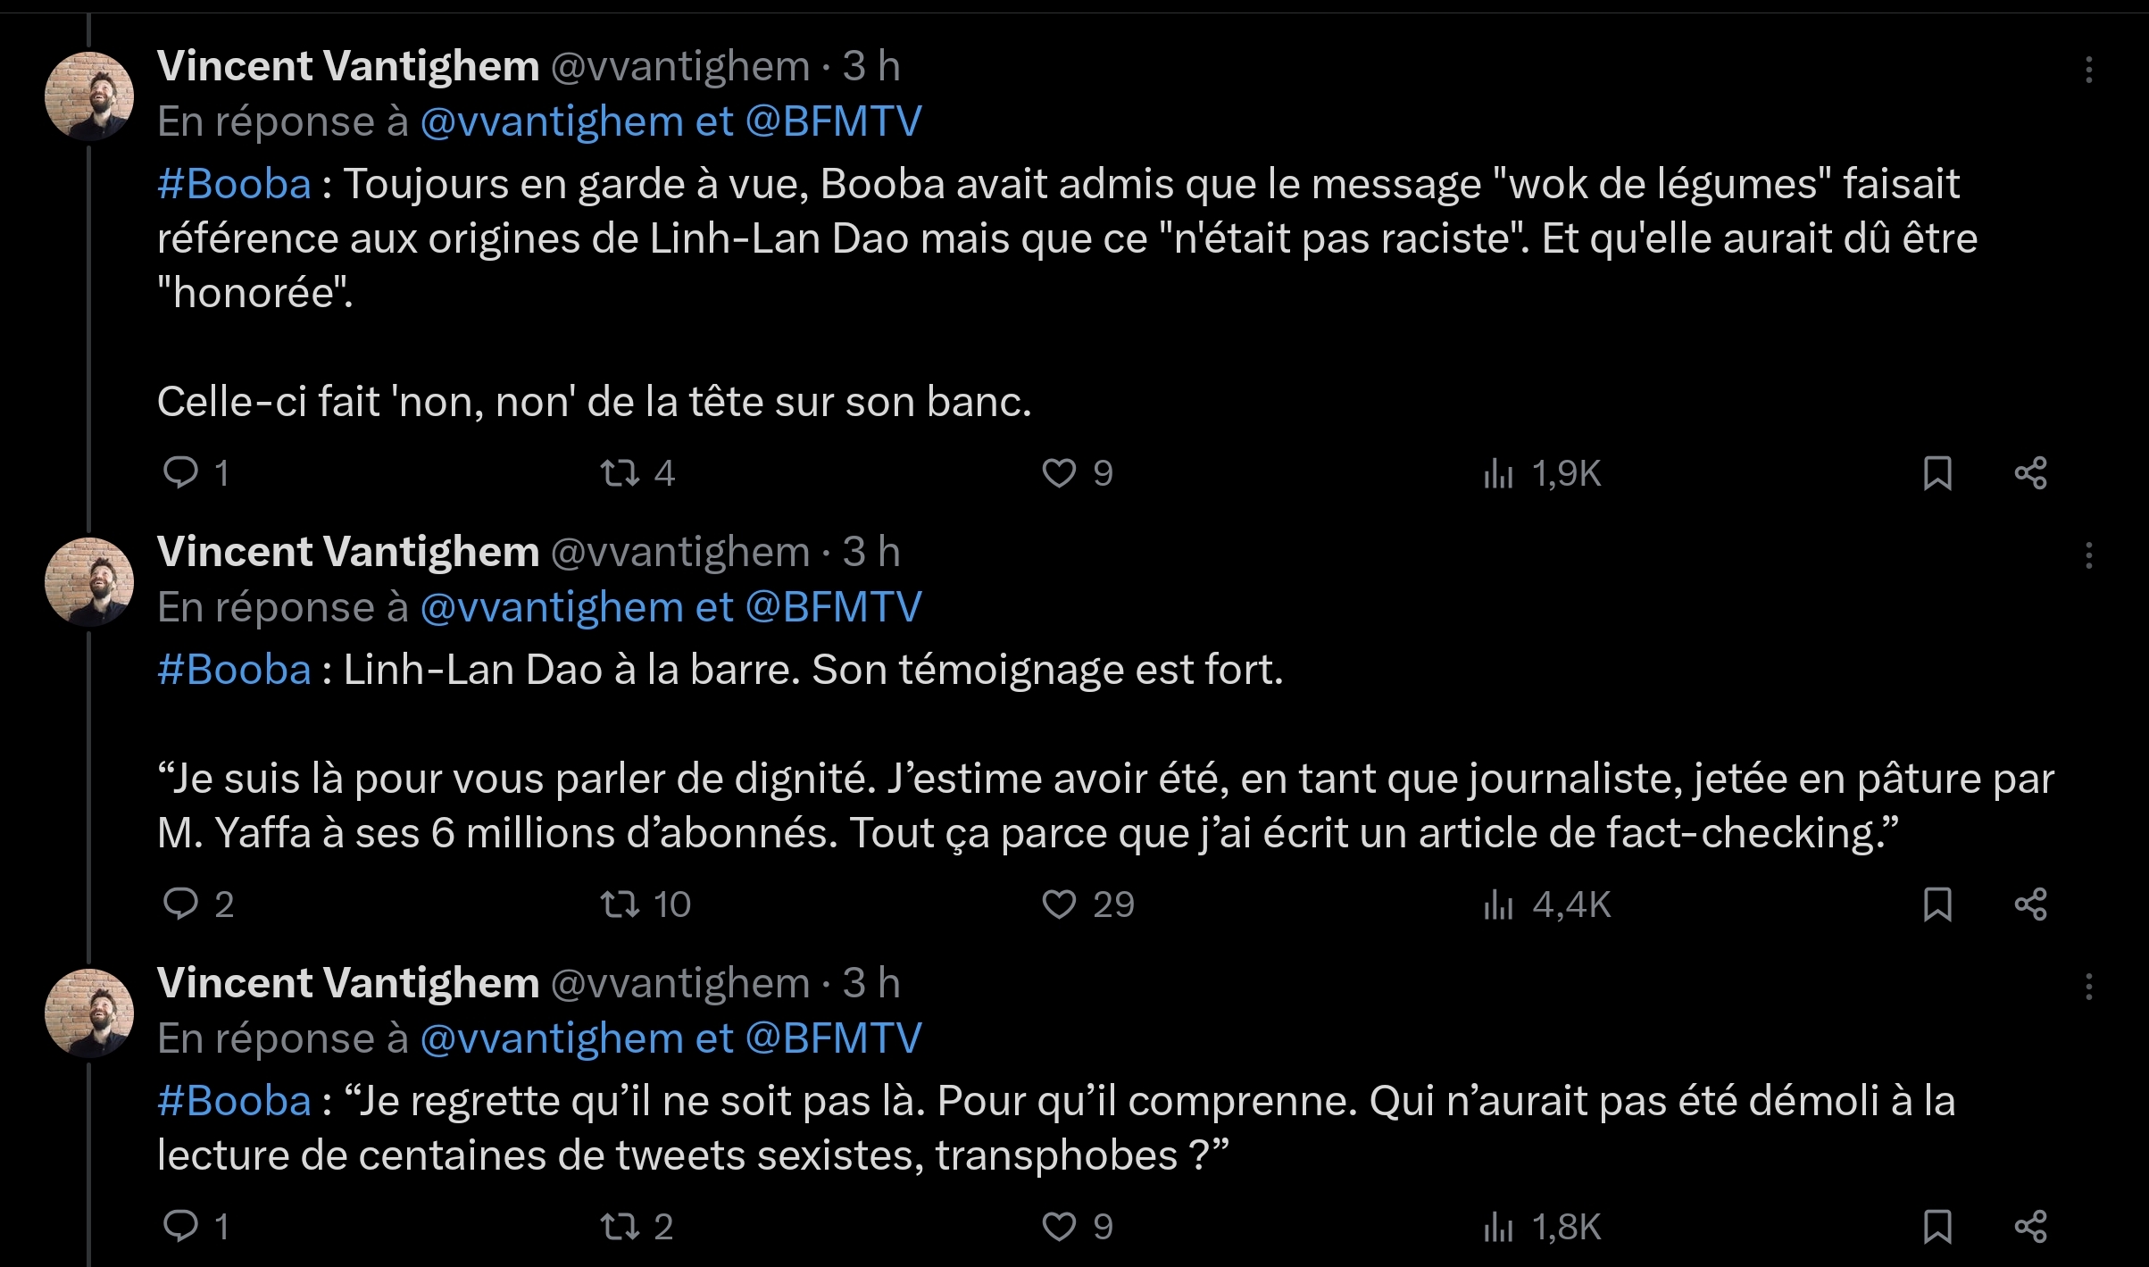Open more options for first tweet
Screen dimensions: 2149x1267
2088,70
